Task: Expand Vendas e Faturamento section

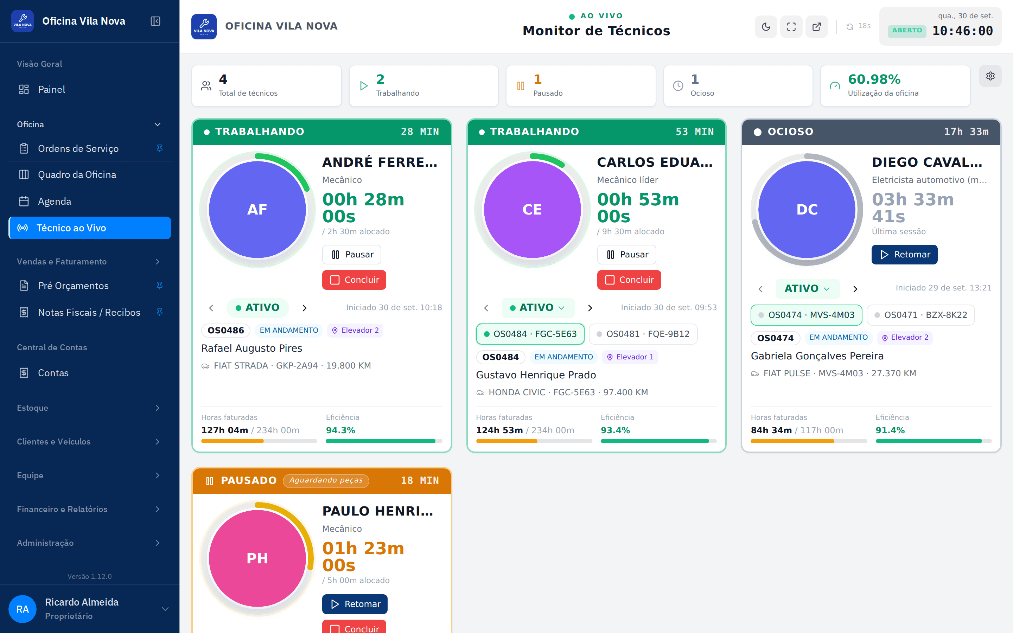Action: point(90,261)
